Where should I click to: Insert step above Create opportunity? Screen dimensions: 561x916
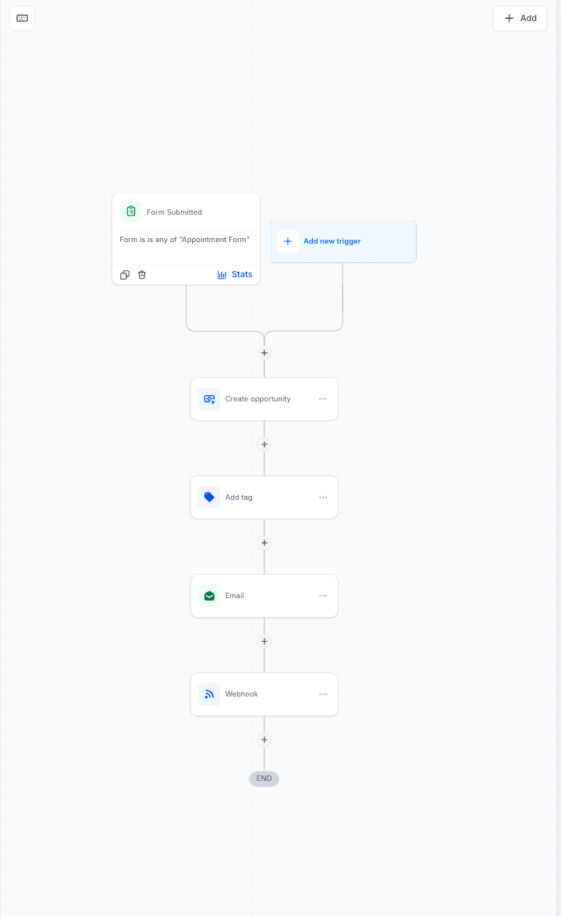[x=265, y=353]
